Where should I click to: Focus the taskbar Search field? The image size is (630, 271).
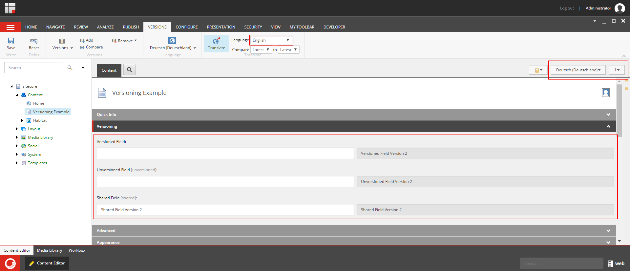pos(561,263)
